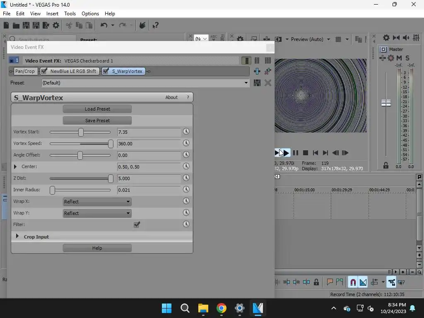
Task: Activate the What's This help cursor
Action: pos(156,25)
